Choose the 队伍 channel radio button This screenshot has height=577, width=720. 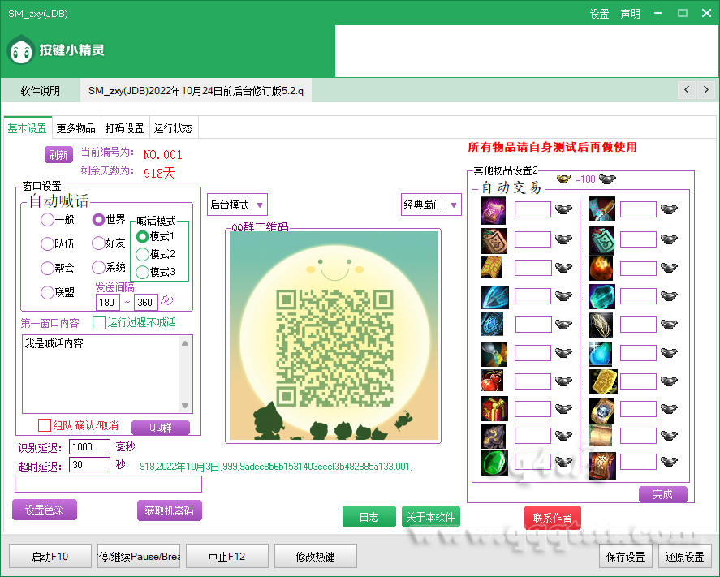(x=47, y=243)
